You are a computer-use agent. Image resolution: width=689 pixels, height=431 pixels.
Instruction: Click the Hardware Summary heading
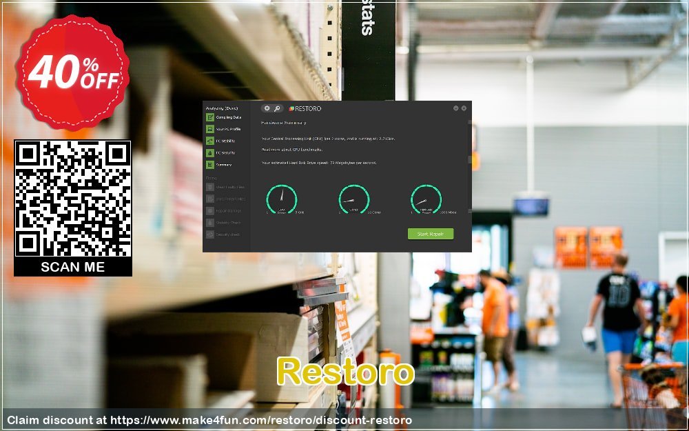tap(284, 123)
